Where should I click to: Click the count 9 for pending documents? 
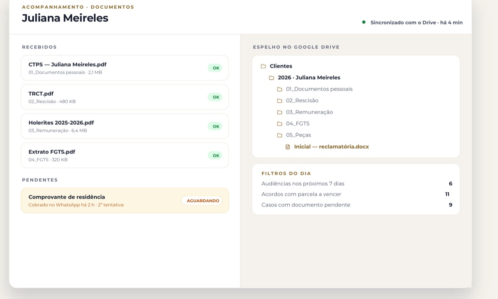coord(450,205)
